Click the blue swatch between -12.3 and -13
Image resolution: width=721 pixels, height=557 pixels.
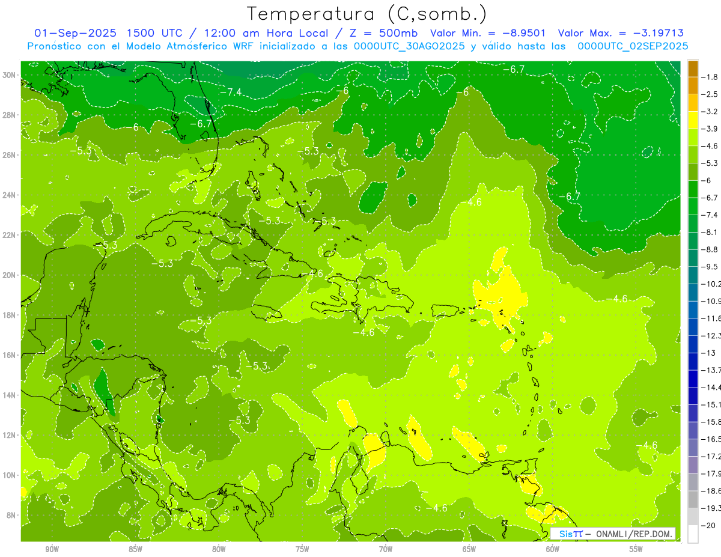pyautogui.click(x=693, y=344)
